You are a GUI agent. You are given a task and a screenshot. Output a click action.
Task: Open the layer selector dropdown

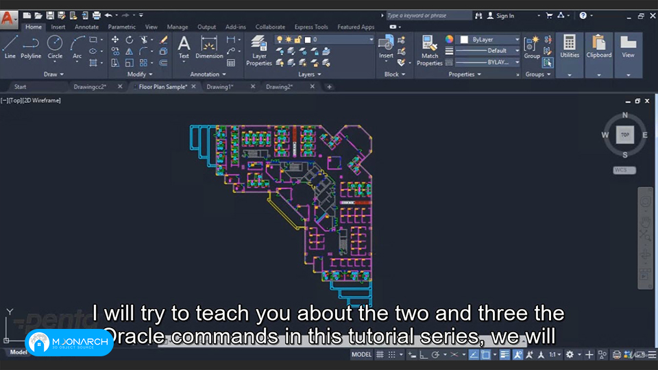[x=324, y=40]
